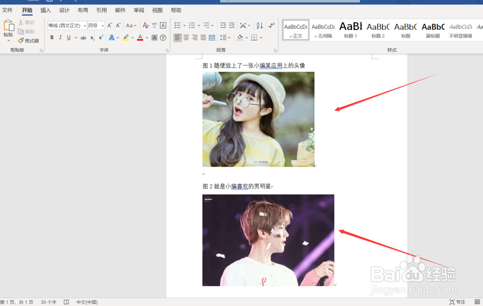
Task: Expand the line spacing options
Action: (229, 38)
